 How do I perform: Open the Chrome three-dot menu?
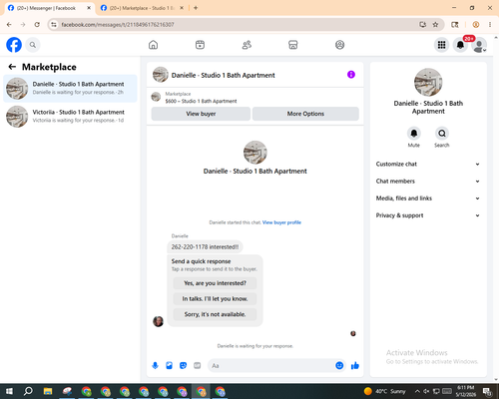coord(490,25)
